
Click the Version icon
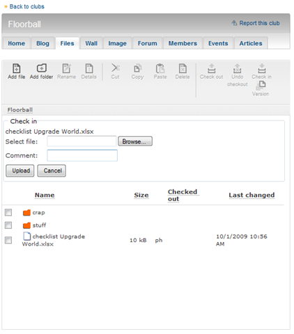(x=261, y=86)
